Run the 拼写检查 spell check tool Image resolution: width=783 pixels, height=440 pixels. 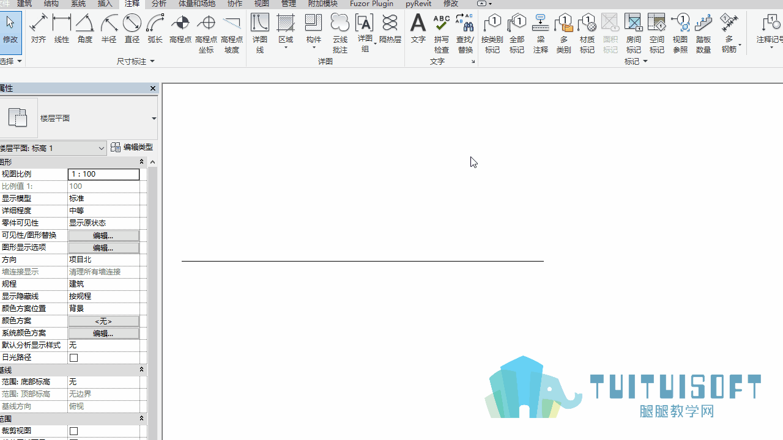[442, 33]
